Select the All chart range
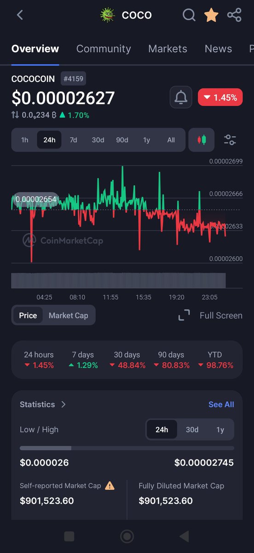The width and height of the screenshot is (254, 553). coord(171,140)
